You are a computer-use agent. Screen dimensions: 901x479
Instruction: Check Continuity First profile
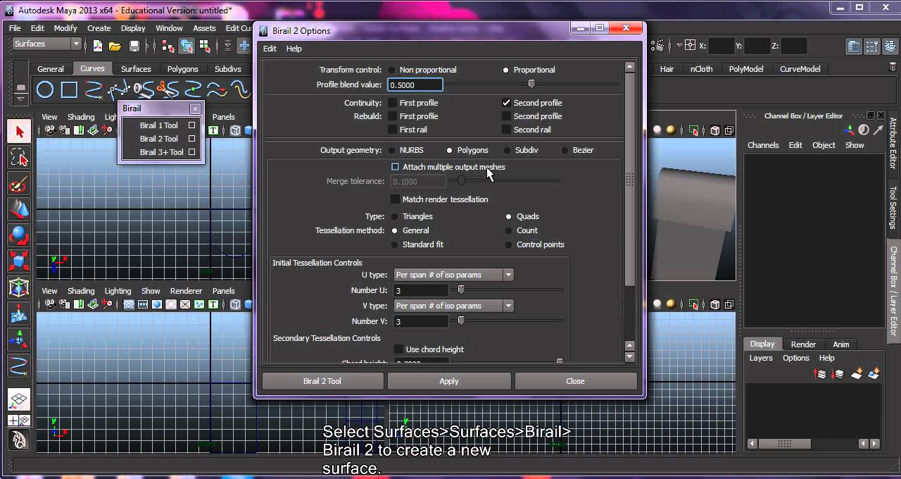[x=392, y=103]
